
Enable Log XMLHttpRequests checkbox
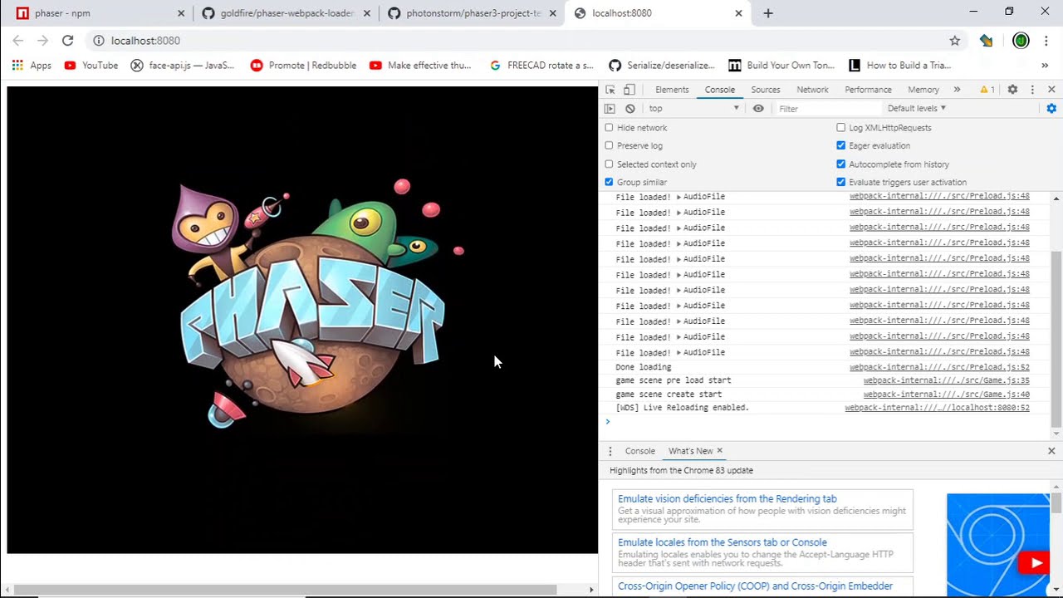(840, 127)
